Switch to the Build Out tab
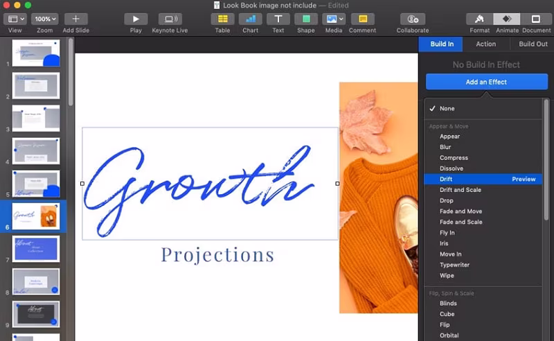The width and height of the screenshot is (554, 341). coord(533,44)
